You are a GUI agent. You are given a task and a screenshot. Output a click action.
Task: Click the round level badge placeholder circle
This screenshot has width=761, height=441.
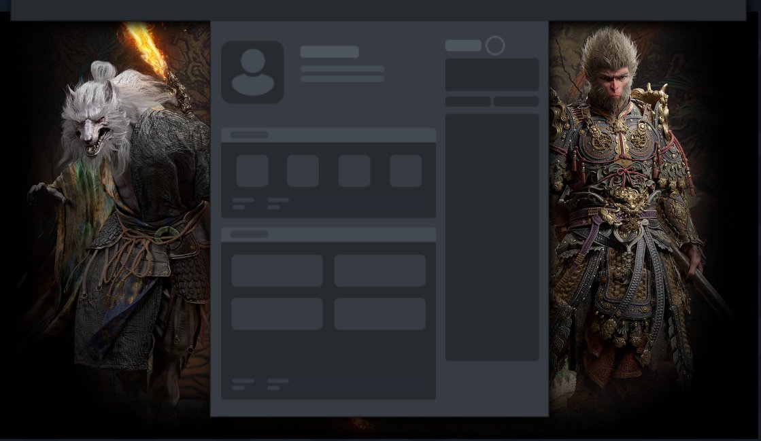coord(495,46)
